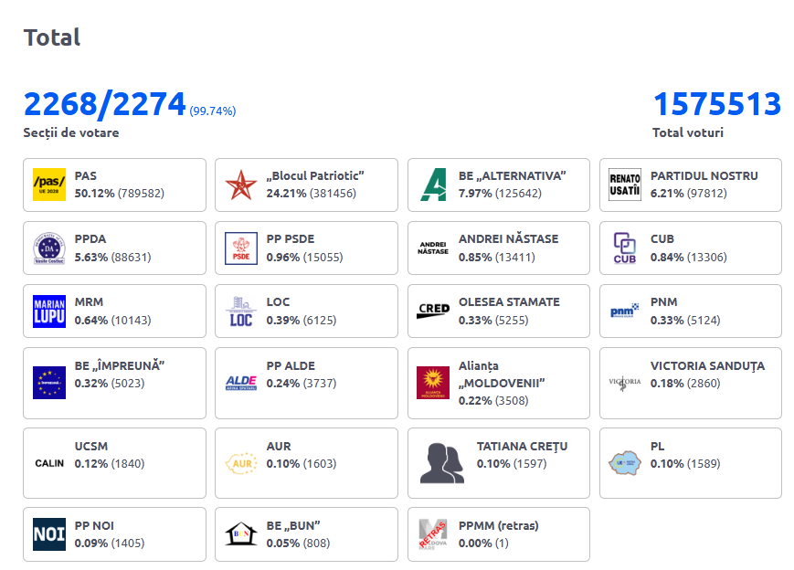This screenshot has width=794, height=570.
Task: Click PNM result 0.33% (5124)
Action: [x=685, y=321]
